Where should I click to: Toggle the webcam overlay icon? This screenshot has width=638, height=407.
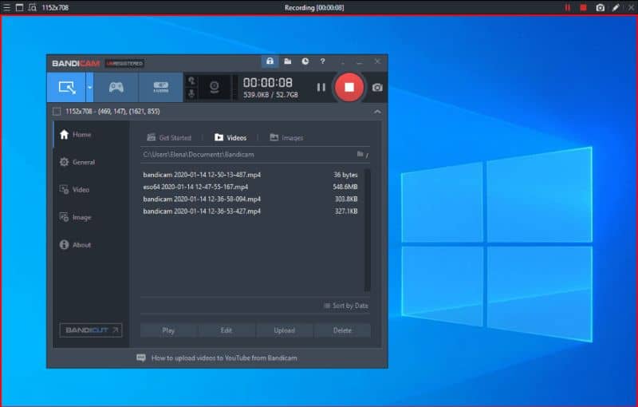point(215,87)
